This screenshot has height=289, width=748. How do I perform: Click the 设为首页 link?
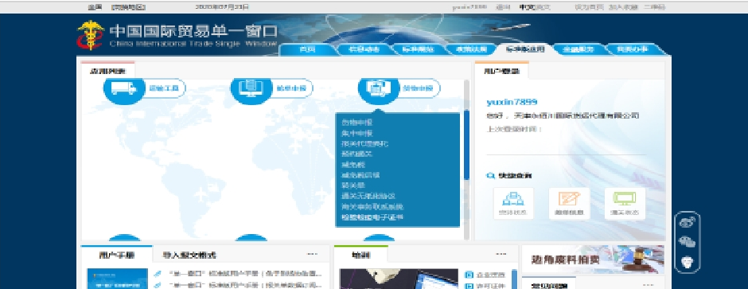(x=589, y=7)
